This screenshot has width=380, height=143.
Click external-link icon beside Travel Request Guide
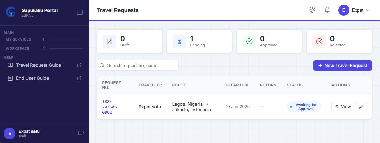(79, 65)
